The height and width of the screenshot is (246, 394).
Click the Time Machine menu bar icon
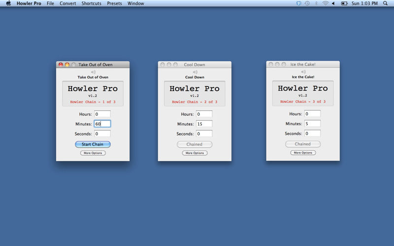point(307,3)
